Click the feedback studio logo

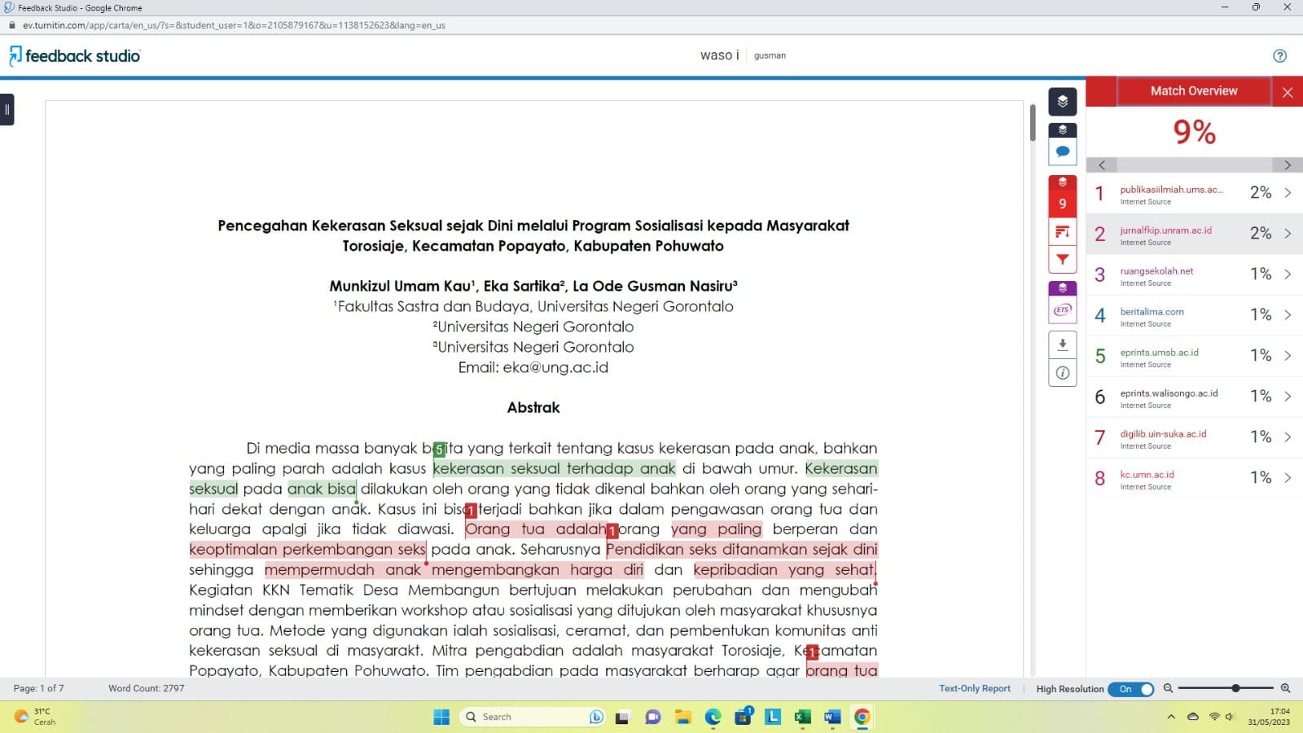point(75,55)
